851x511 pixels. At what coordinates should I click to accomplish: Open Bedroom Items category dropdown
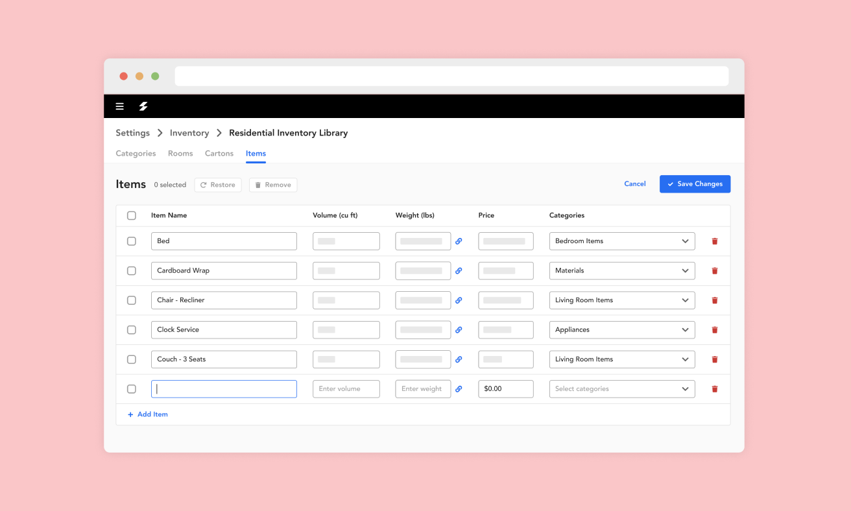pos(621,241)
